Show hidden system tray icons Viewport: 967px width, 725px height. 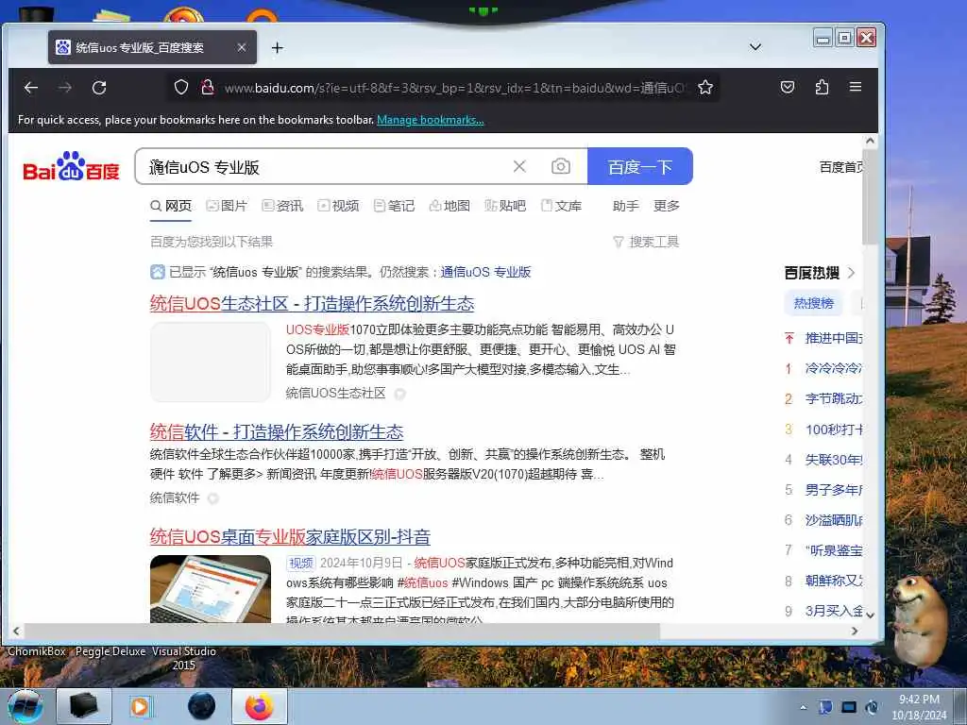(803, 707)
